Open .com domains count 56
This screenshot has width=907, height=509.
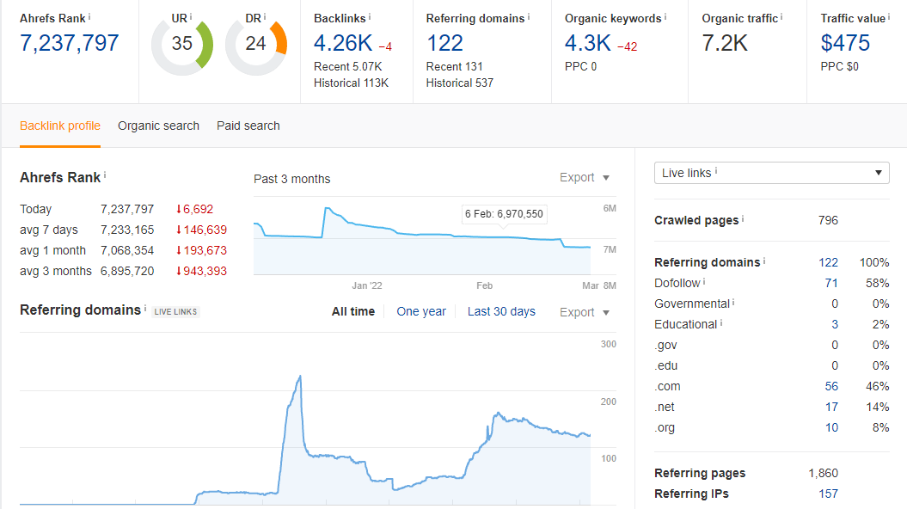click(831, 386)
